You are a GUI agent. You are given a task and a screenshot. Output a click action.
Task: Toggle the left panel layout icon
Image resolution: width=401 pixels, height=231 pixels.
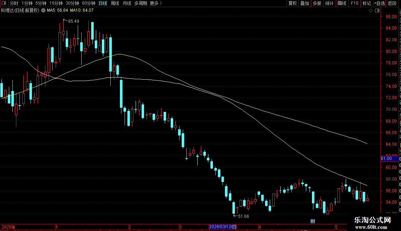click(x=4, y=3)
